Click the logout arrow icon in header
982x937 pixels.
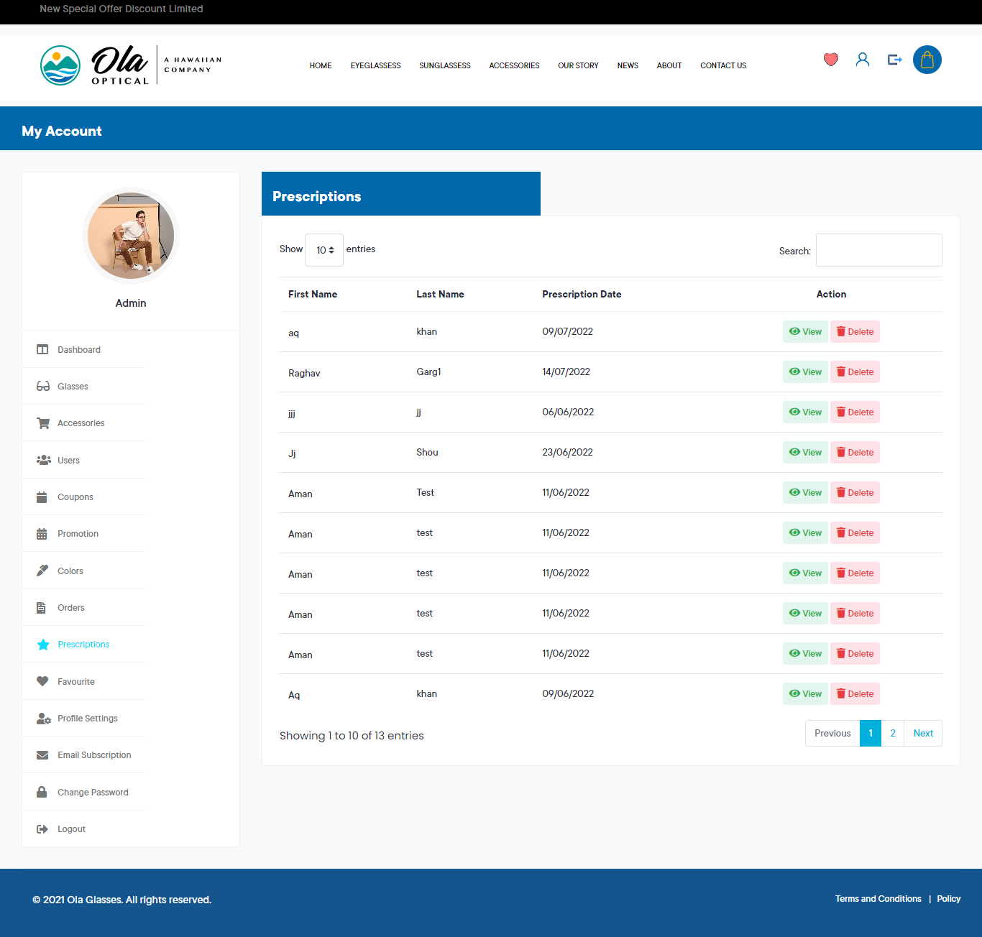(894, 60)
